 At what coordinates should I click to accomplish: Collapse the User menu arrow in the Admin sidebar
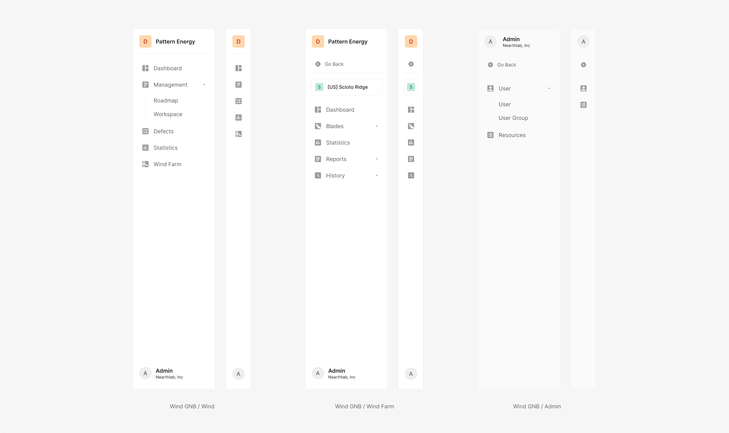[x=549, y=88]
